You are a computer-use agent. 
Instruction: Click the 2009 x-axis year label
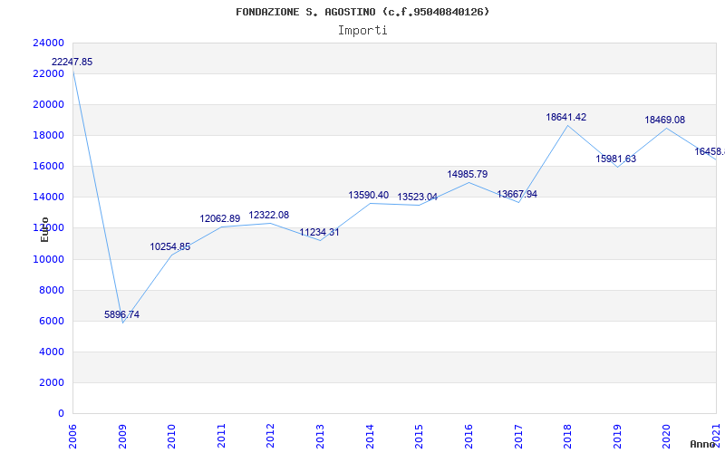(x=122, y=437)
